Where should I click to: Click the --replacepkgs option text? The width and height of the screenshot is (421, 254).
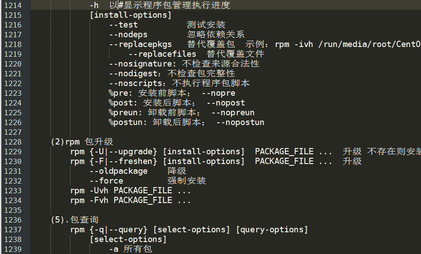click(x=140, y=44)
